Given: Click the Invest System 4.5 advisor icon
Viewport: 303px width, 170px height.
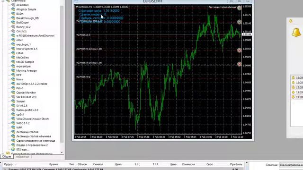Looking at the screenshot, I should coord(13,49).
